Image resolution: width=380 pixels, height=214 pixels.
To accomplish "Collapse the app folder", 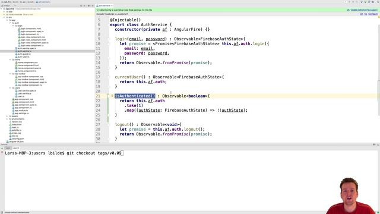I will pyautogui.click(x=7, y=20).
